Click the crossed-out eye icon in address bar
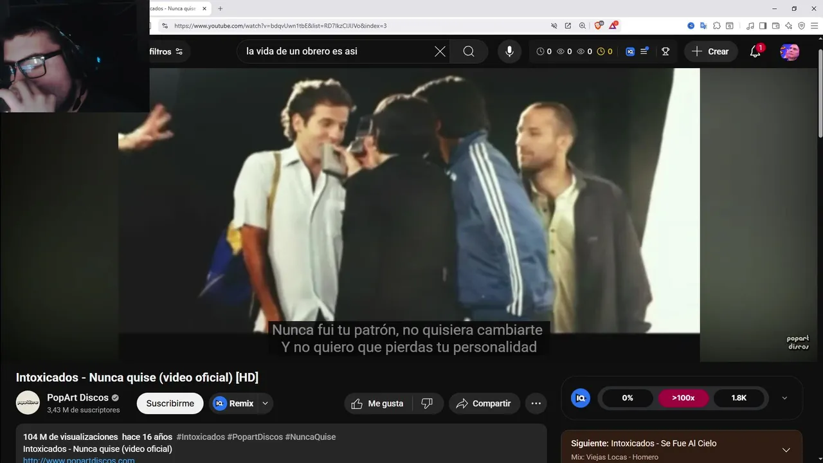Viewport: 823px width, 463px height. tap(554, 26)
